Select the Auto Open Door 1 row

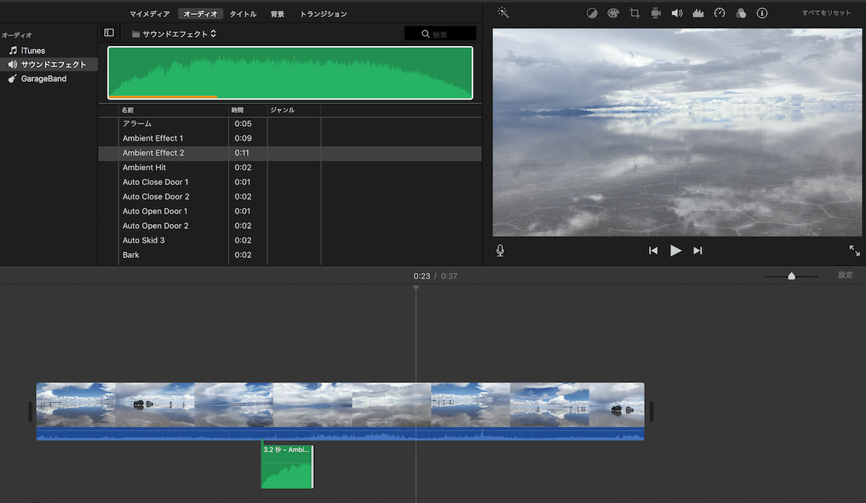pyautogui.click(x=290, y=211)
